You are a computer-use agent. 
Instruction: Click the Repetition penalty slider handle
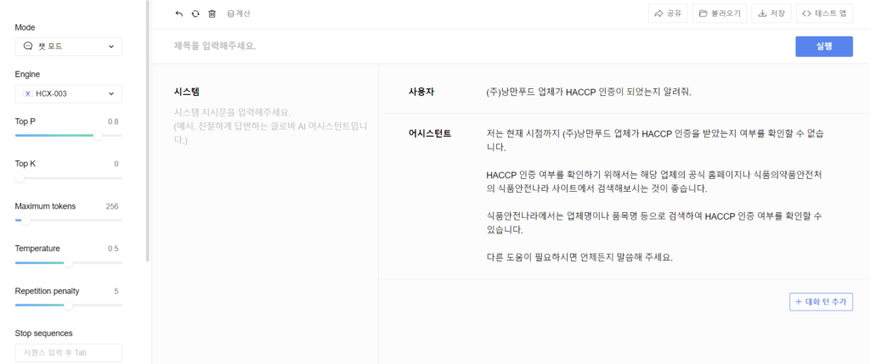pyautogui.click(x=69, y=305)
